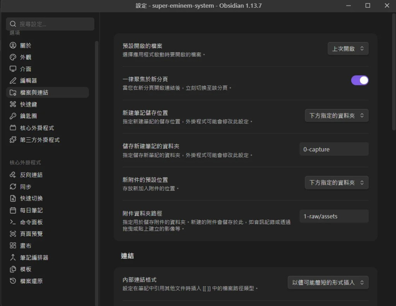This screenshot has height=306, width=396.
Task: Click the 同步 sync arrows icon
Action: 13,186
